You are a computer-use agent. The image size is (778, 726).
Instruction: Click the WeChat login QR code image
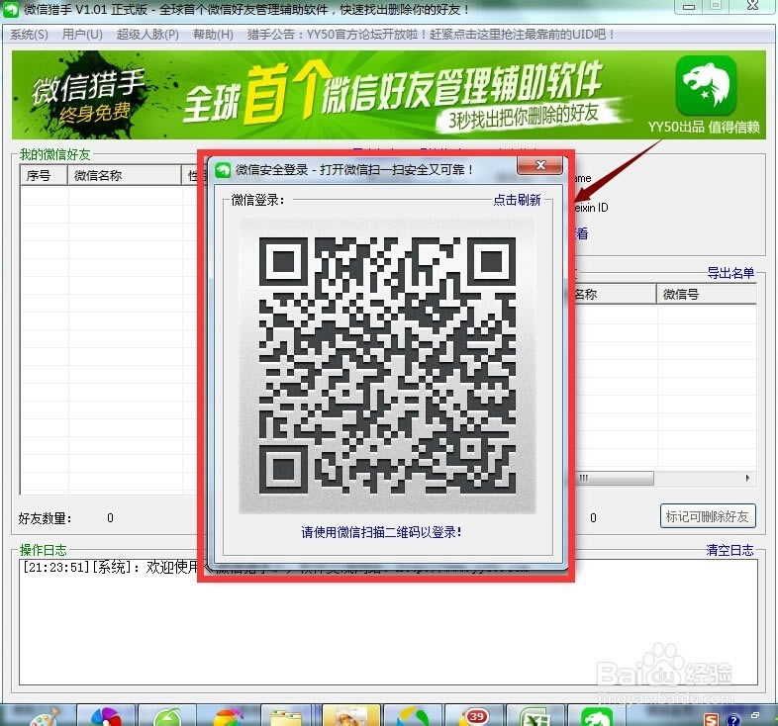(387, 366)
